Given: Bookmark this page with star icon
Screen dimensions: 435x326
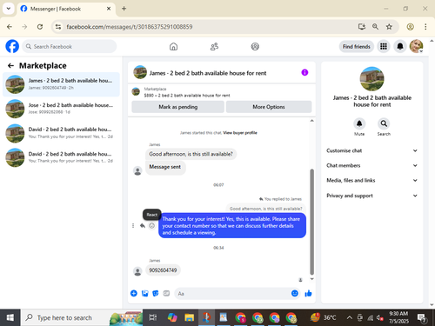Looking at the screenshot, I should click(x=389, y=27).
